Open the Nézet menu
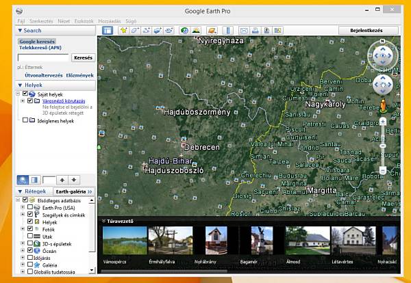The width and height of the screenshot is (411, 283). tap(64, 21)
